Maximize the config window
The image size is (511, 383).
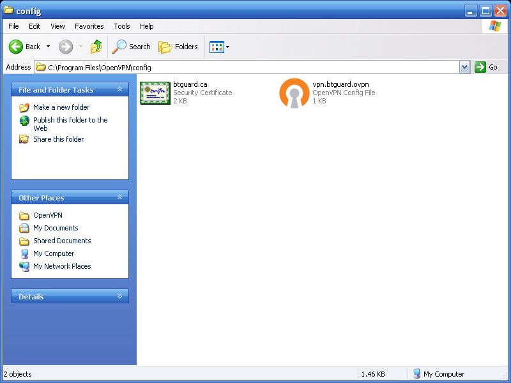click(x=485, y=11)
